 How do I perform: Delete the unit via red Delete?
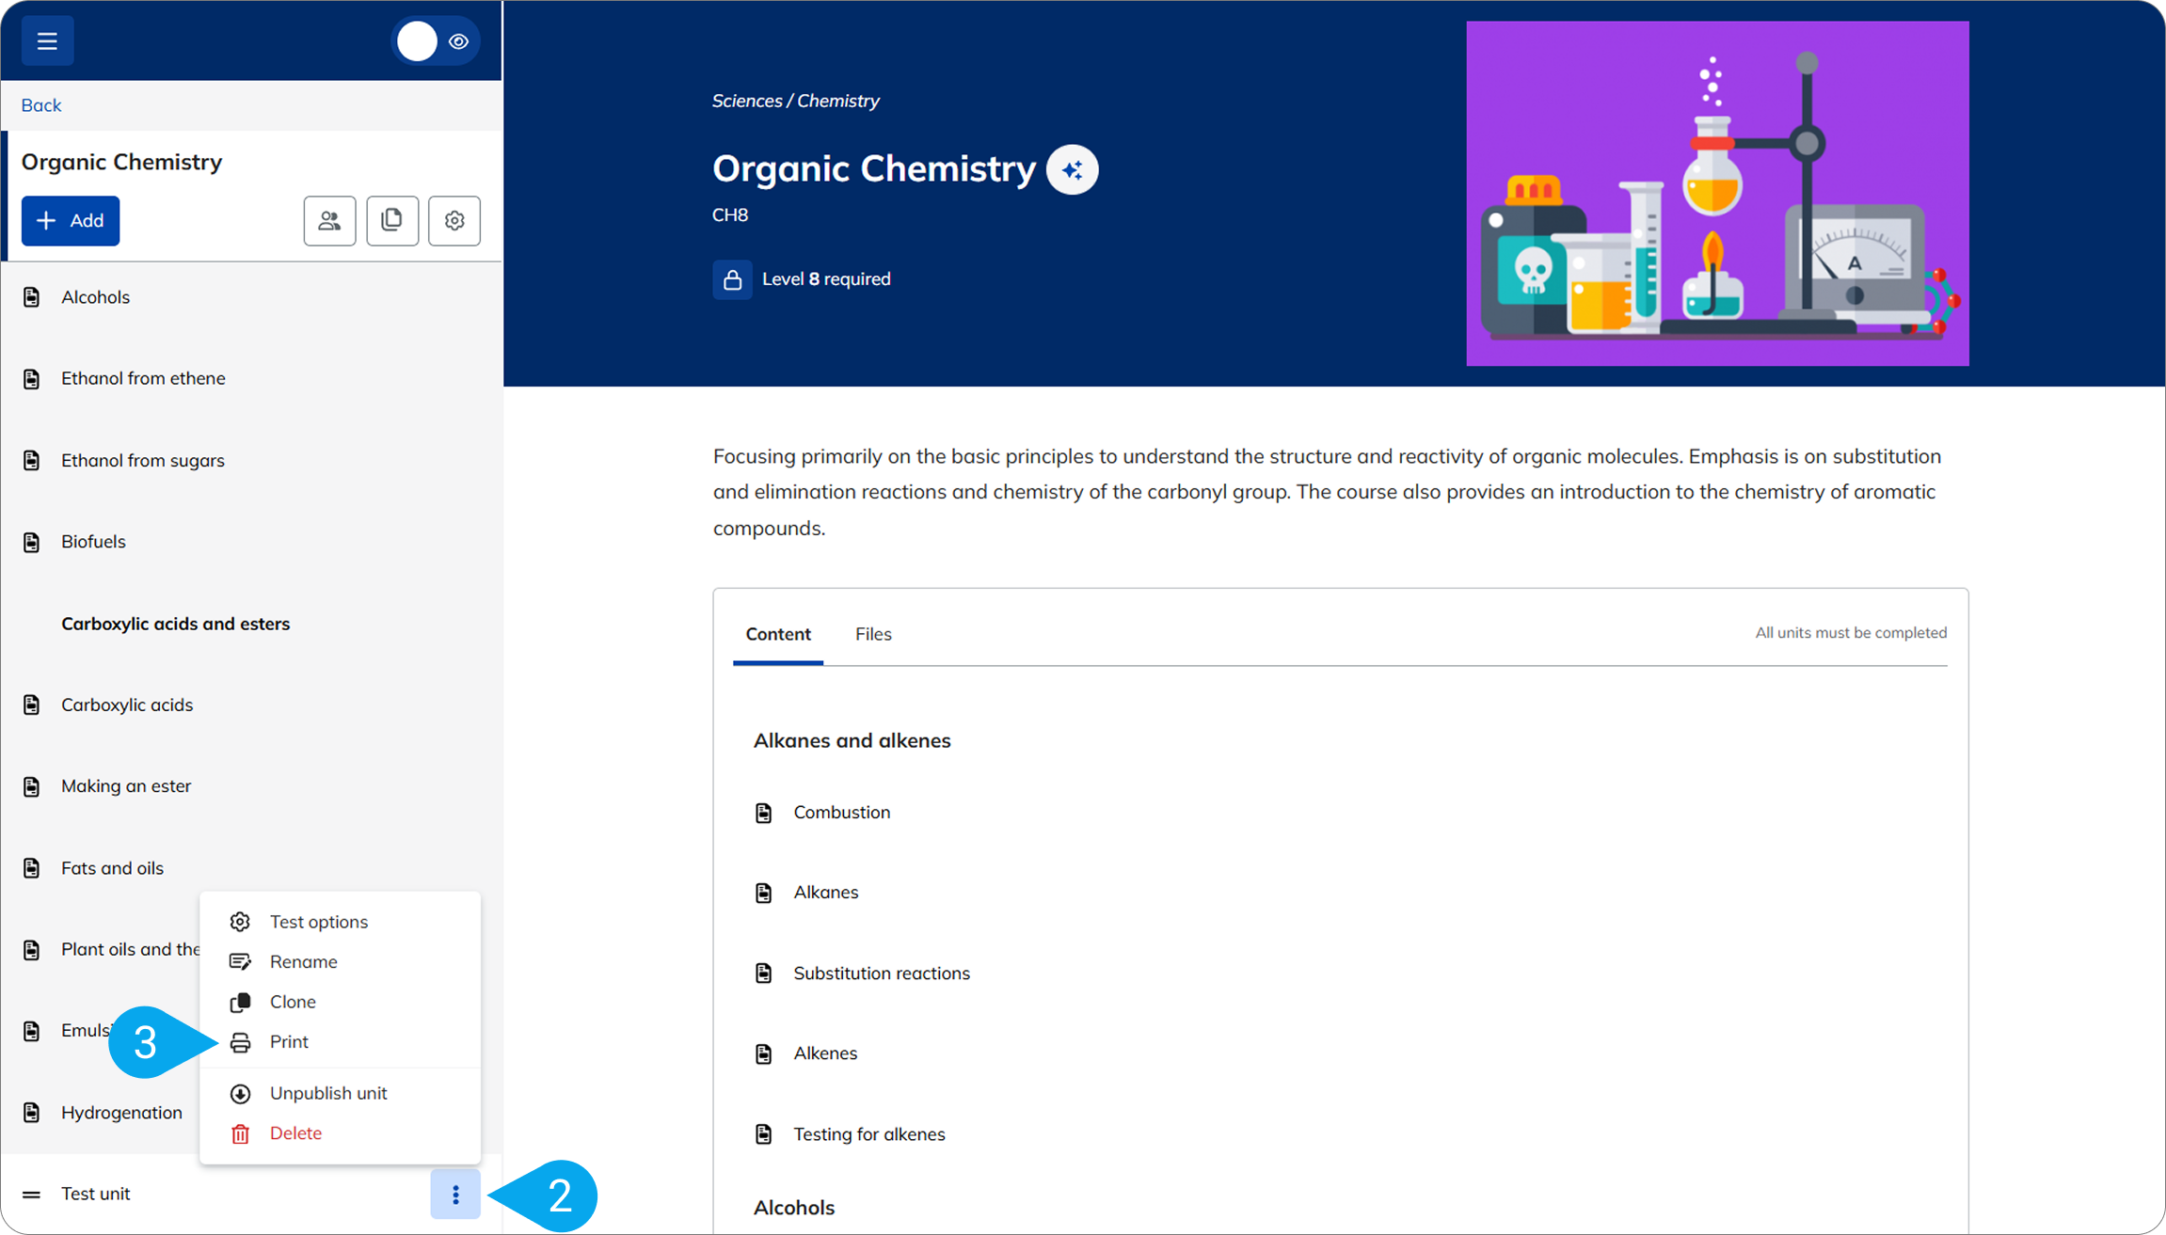pos(295,1133)
